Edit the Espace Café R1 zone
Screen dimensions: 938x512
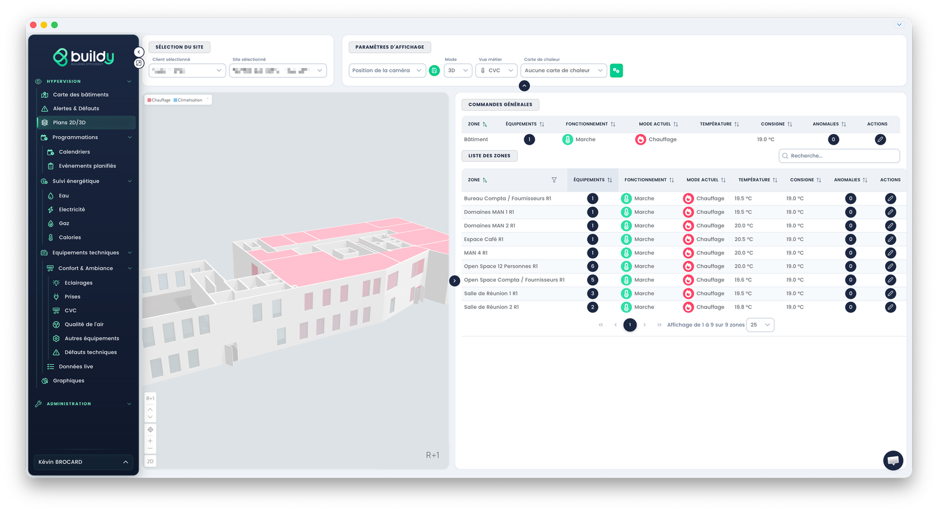click(890, 239)
